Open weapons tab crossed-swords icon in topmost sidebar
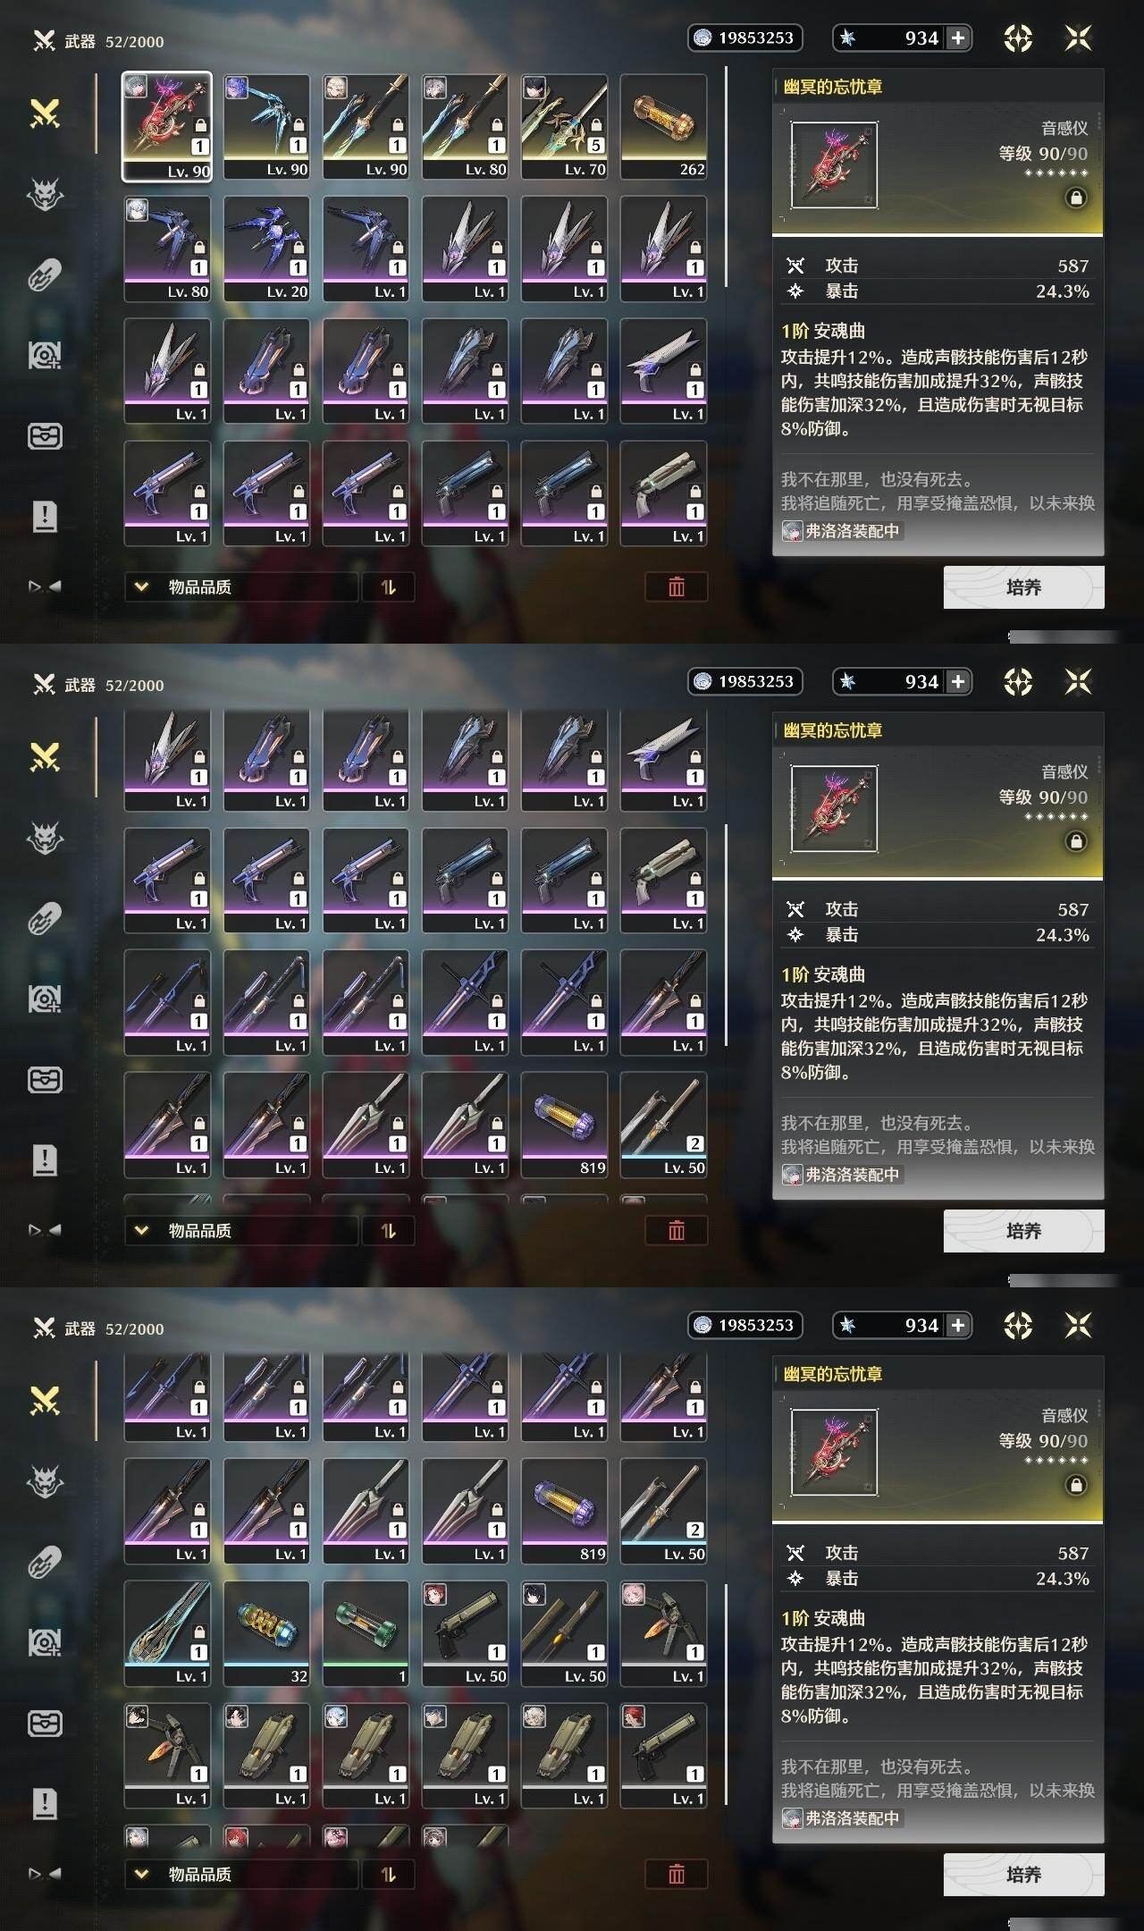This screenshot has height=1931, width=1144. click(x=45, y=114)
